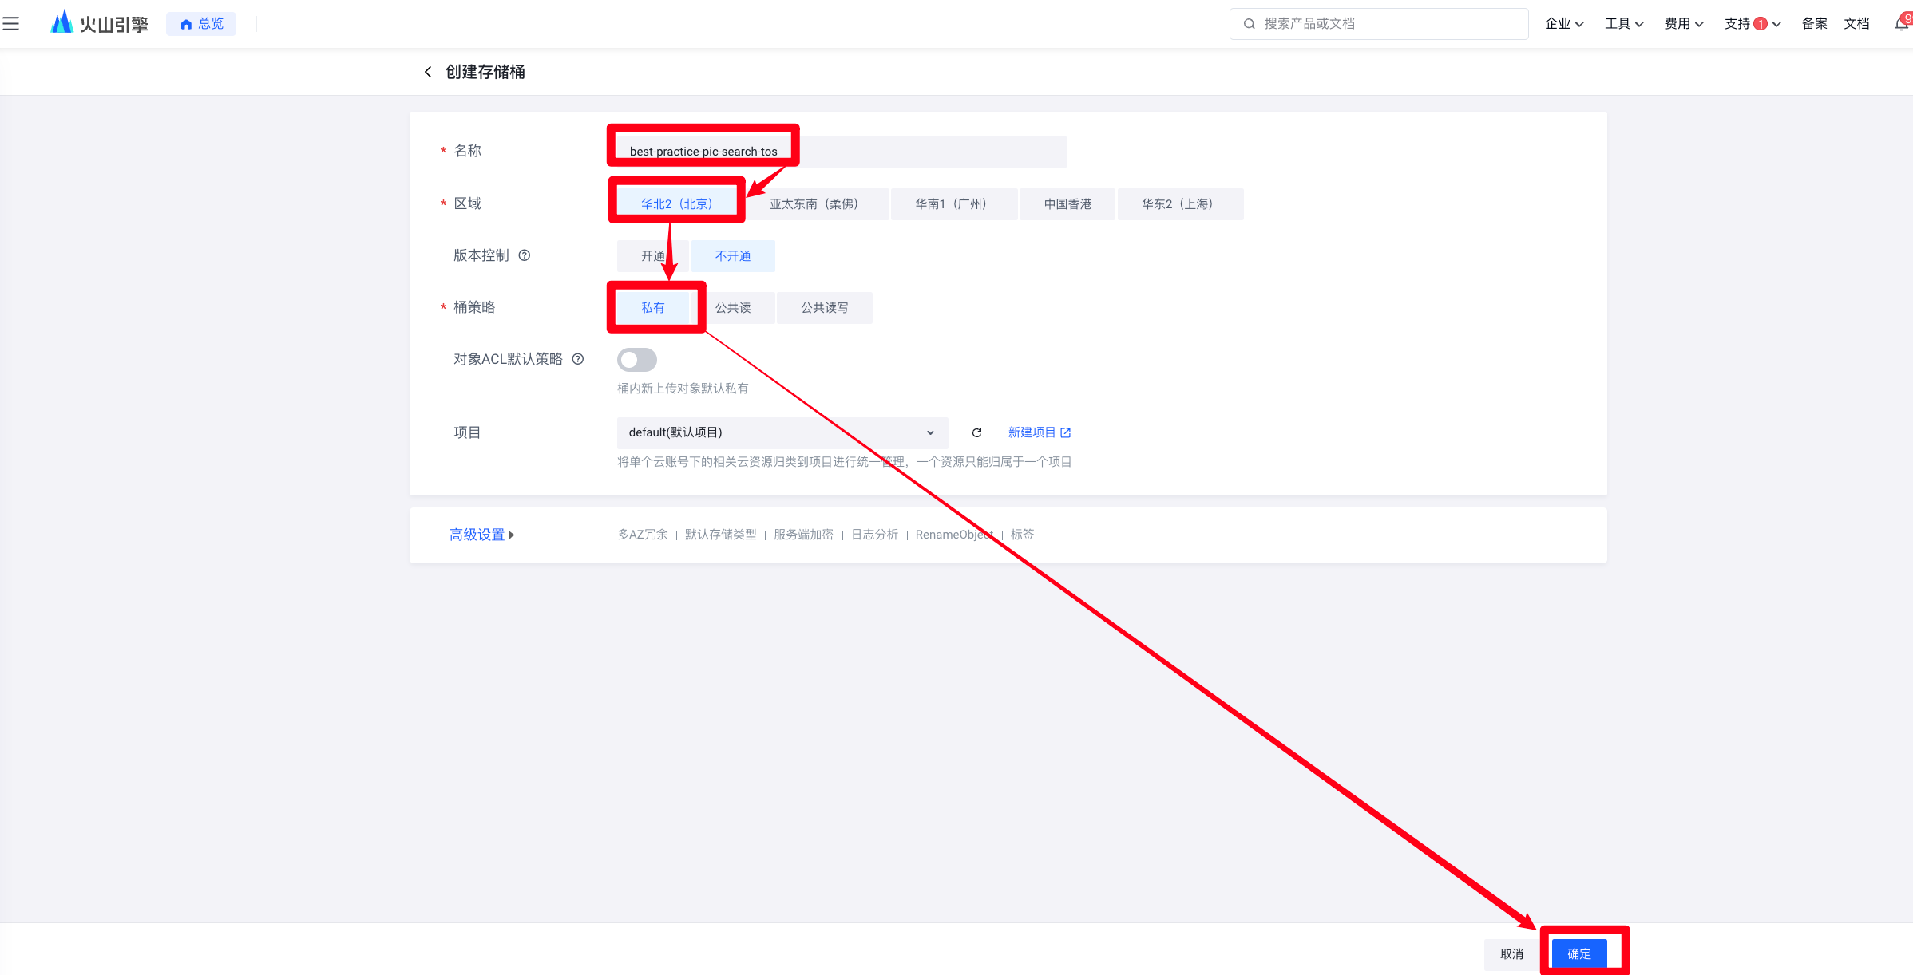The height and width of the screenshot is (975, 1913).
Task: Click 取消 to cancel creation
Action: click(x=1511, y=953)
